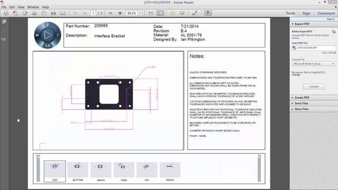The image size is (338, 190).
Task: Open the Page Thumbnails sidebar icon
Action: click(x=4, y=21)
